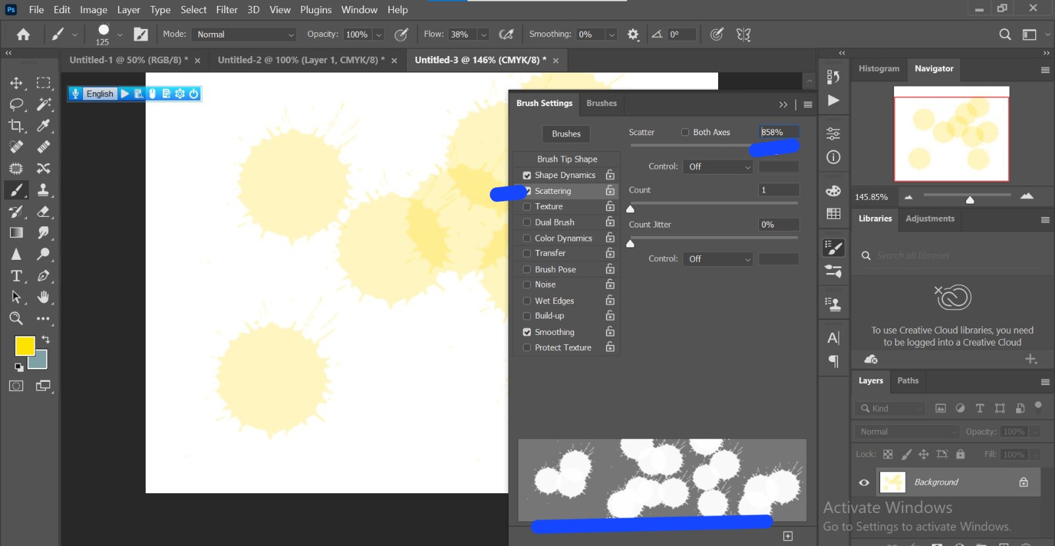1055x546 pixels.
Task: Check the Both Axes option
Action: (685, 132)
